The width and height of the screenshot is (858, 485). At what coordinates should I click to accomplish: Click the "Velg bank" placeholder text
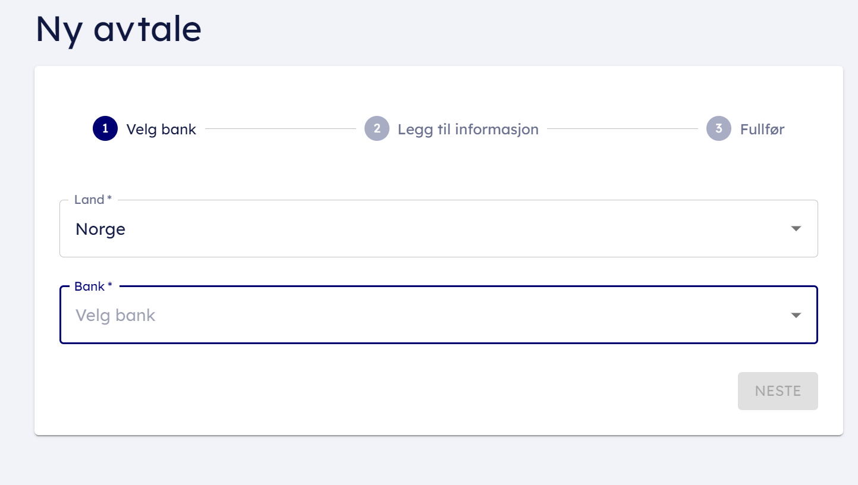point(115,315)
